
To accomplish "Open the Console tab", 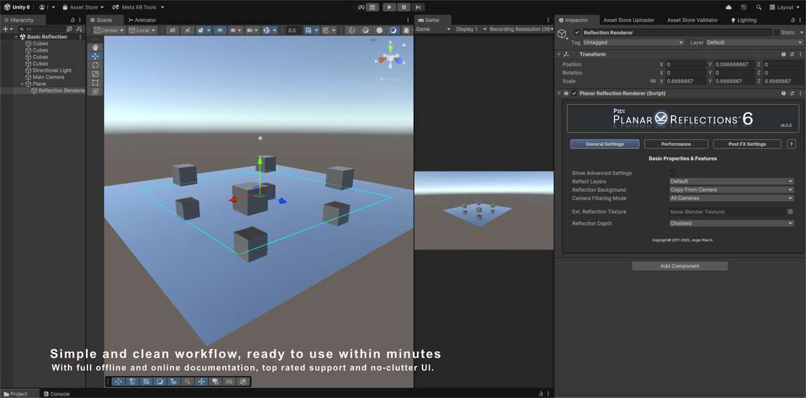I will [x=57, y=394].
